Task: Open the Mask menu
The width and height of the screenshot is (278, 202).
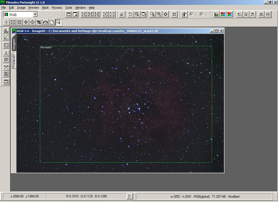Action: tap(45, 8)
